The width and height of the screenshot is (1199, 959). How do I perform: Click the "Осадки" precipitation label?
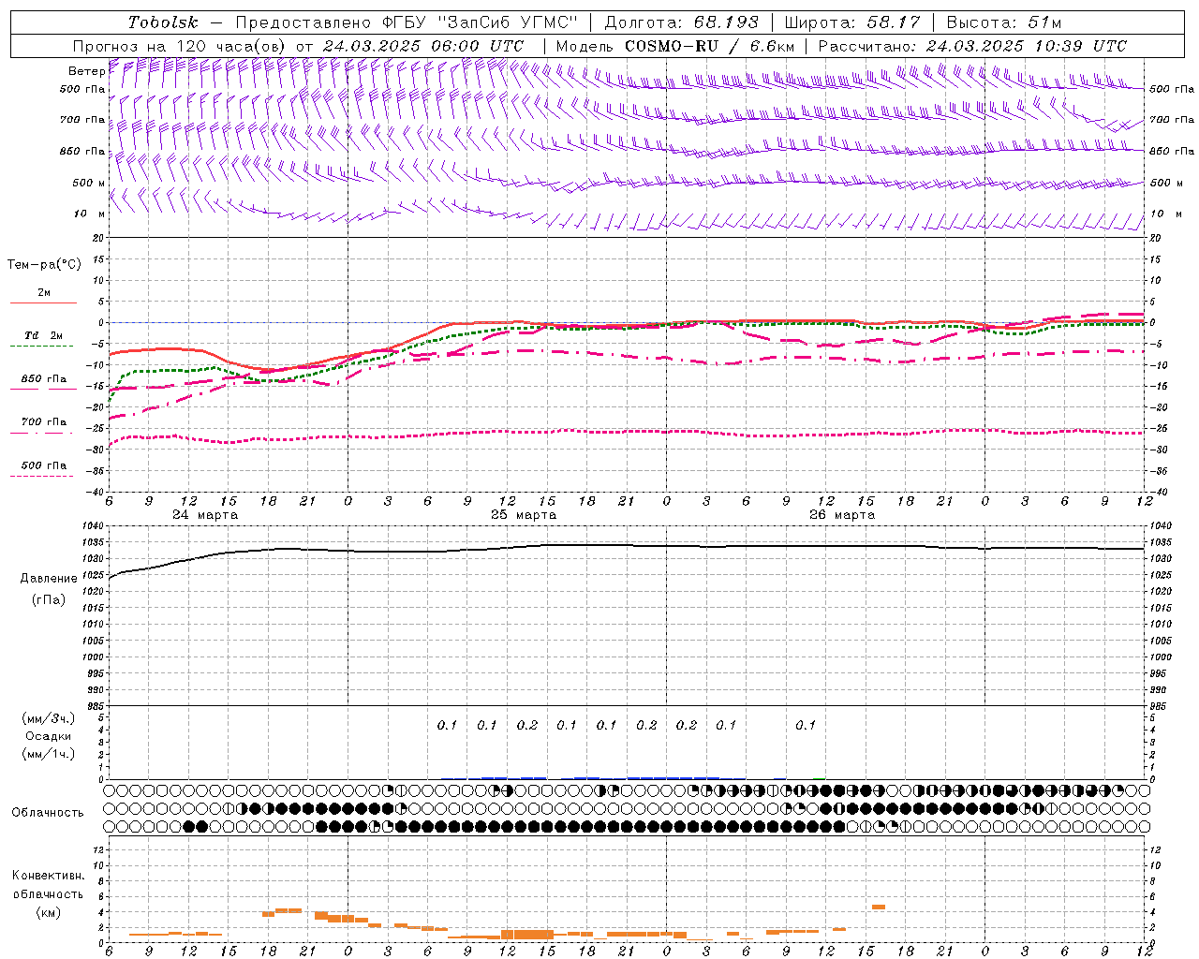click(x=49, y=736)
